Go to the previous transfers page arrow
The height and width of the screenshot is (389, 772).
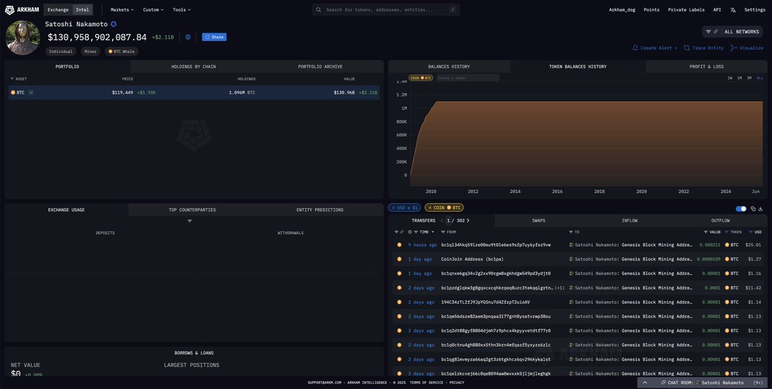[441, 221]
